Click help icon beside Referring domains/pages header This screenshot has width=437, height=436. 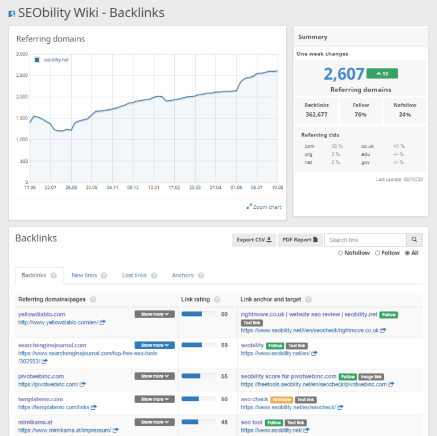(x=93, y=299)
